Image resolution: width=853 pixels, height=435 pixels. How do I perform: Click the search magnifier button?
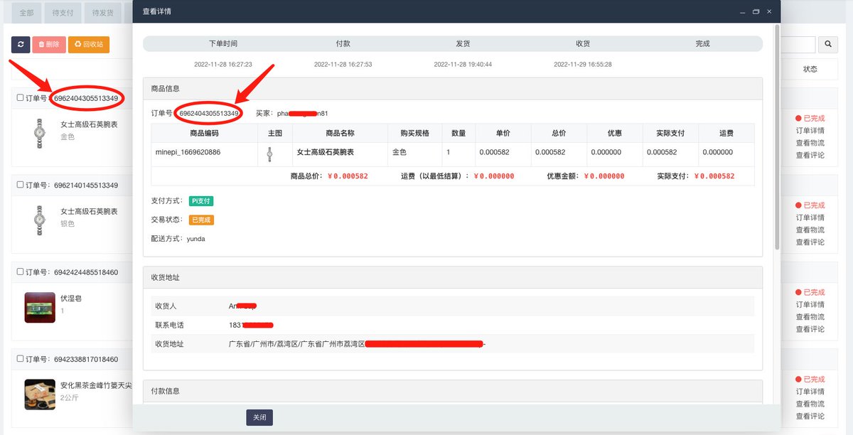point(828,44)
